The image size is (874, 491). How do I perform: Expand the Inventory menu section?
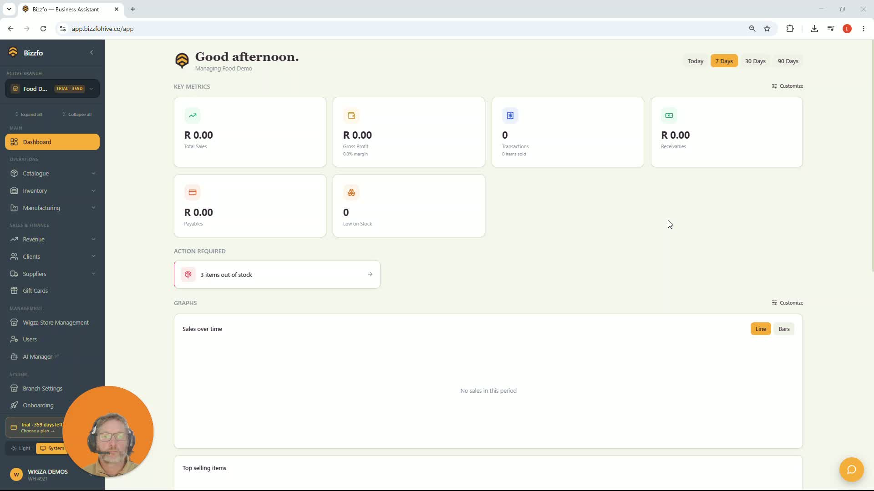[x=52, y=190]
